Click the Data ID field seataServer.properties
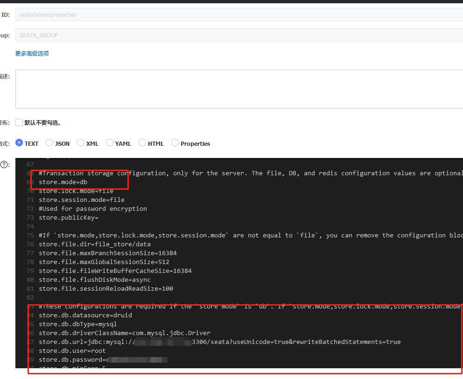The width and height of the screenshot is (463, 379). pos(239,15)
